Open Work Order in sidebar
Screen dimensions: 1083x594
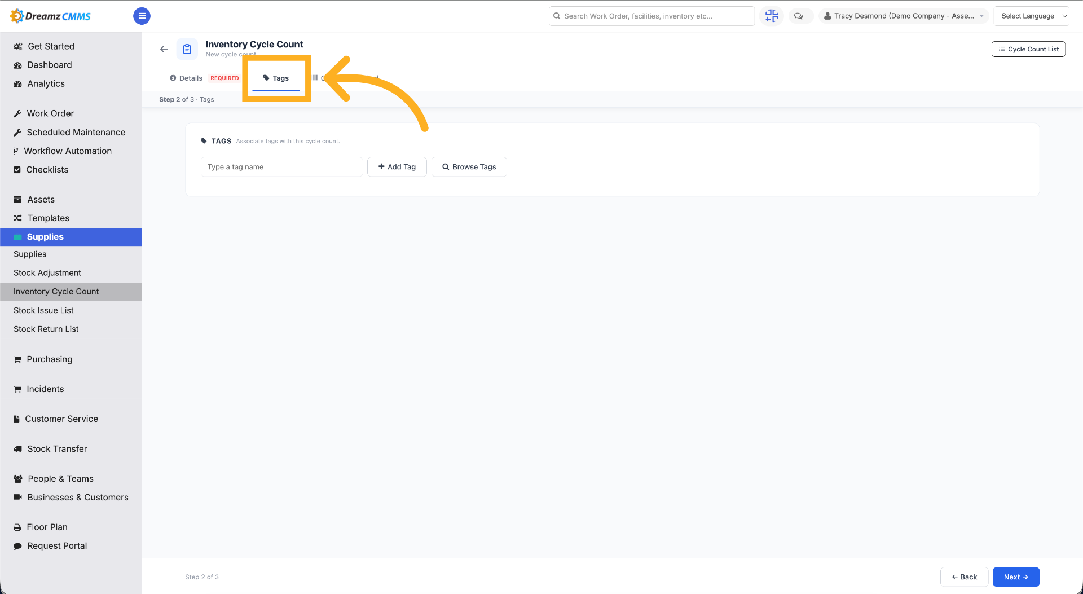pyautogui.click(x=50, y=113)
